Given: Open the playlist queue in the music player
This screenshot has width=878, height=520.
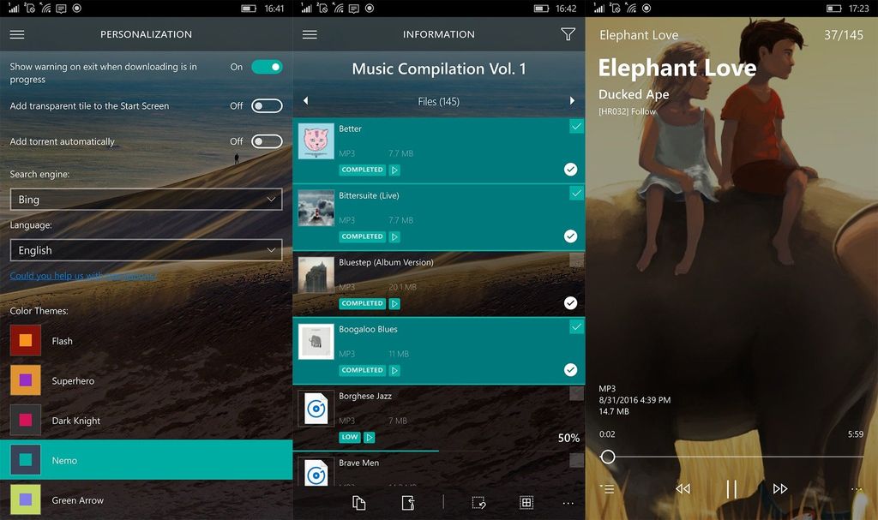Looking at the screenshot, I should 607,489.
